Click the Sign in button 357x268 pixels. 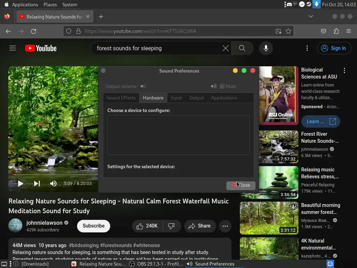334,48
